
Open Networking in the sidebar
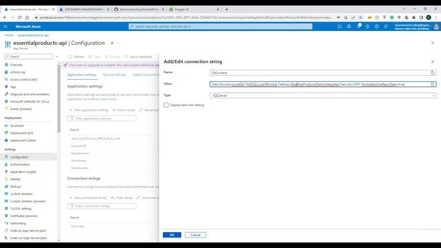pos(18,223)
